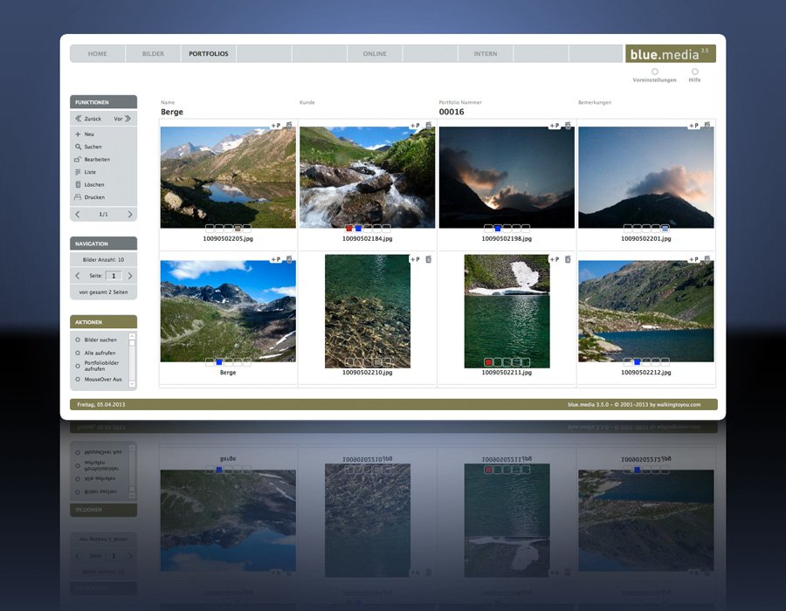Click the blue color tag under Berge image
The image size is (786, 611).
coord(219,362)
